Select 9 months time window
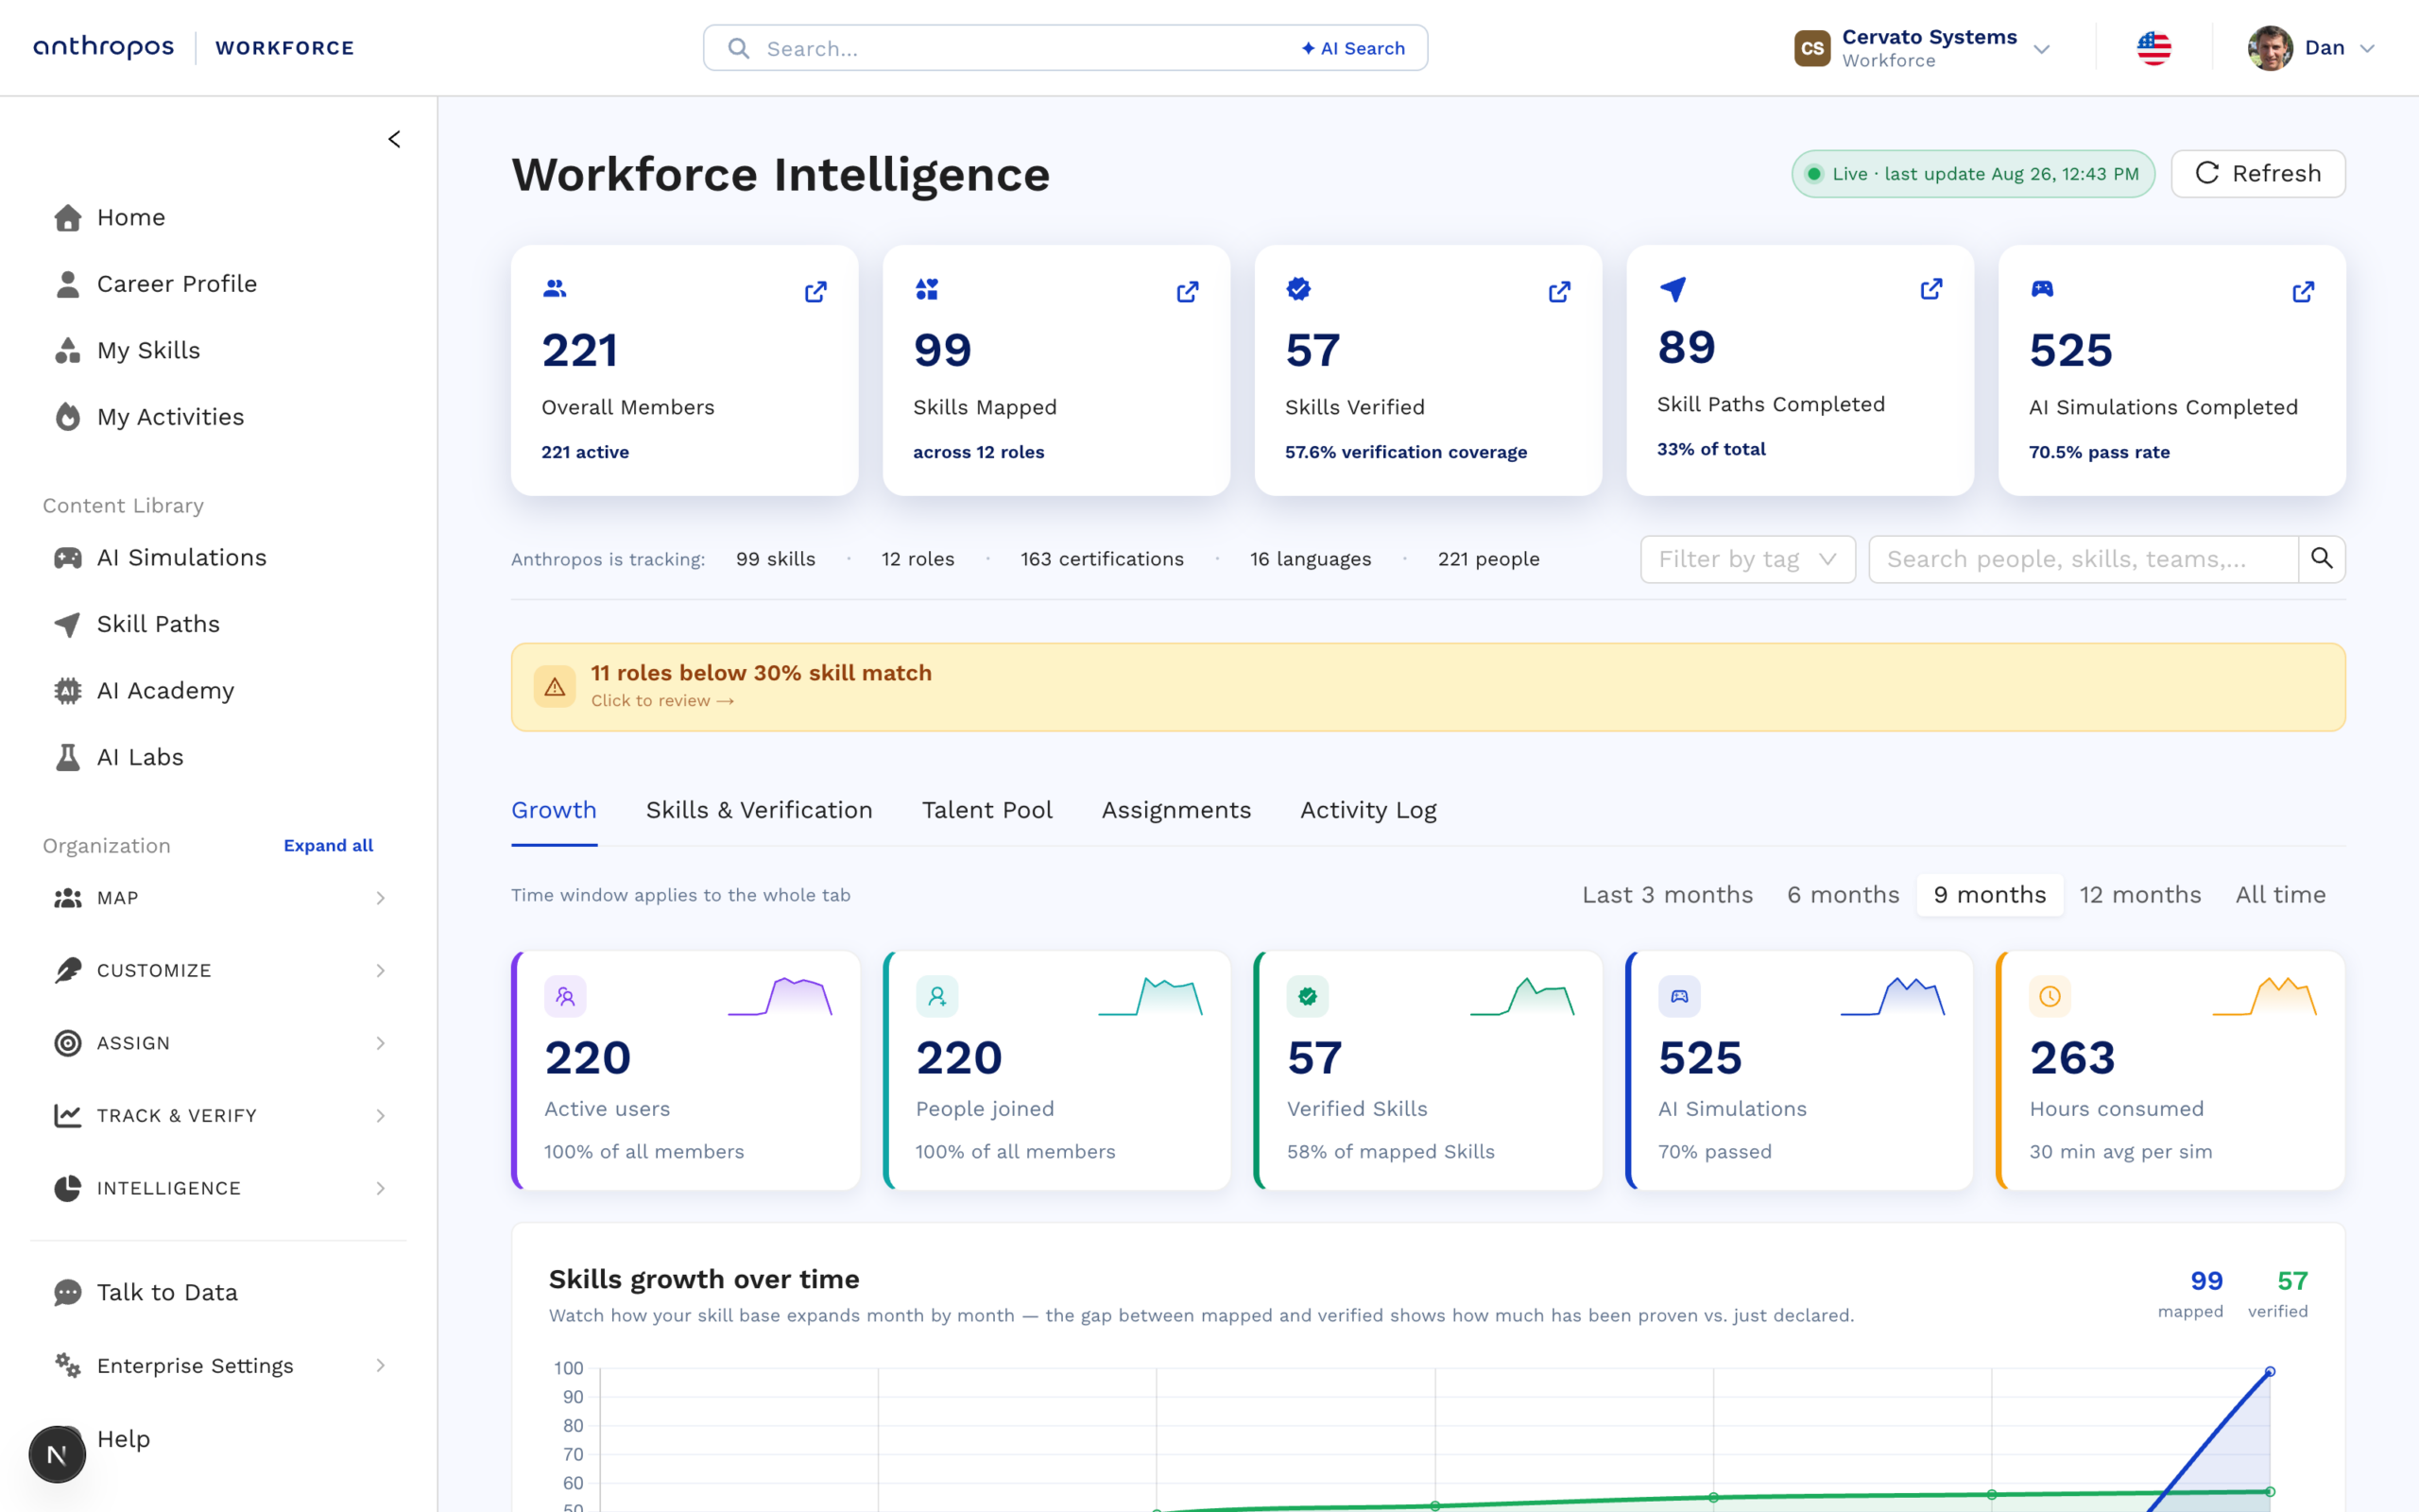Image resolution: width=2419 pixels, height=1512 pixels. click(1989, 895)
